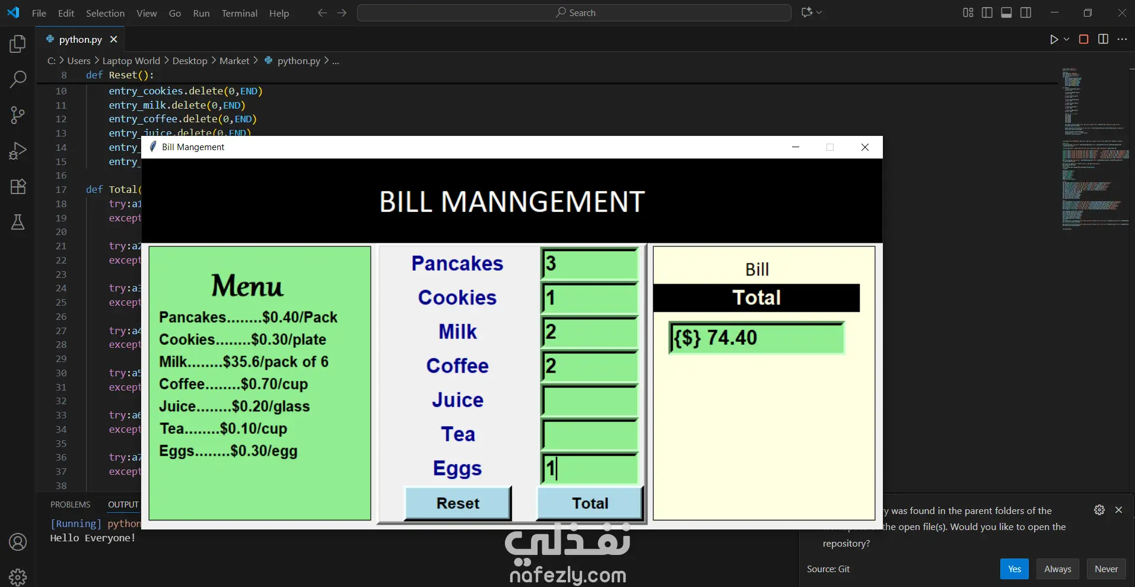1135x587 pixels.
Task: Click the Eggs quantity field
Action: pyautogui.click(x=590, y=469)
